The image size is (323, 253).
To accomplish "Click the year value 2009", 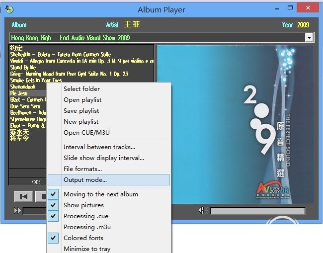I will [303, 25].
